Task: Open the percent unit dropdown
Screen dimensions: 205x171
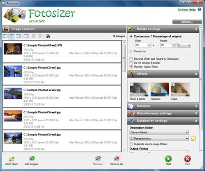Action: coord(184,45)
